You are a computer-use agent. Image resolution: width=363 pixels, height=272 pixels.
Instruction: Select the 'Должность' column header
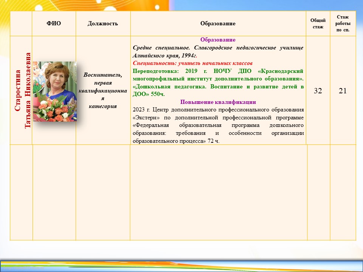click(103, 23)
